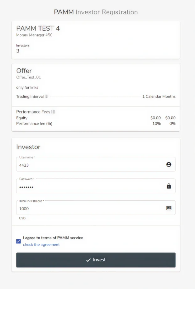Screen dimensions: 195x320
Task: Uncheck the agree to PAMM terms checkbox
Action: [x=18, y=241]
